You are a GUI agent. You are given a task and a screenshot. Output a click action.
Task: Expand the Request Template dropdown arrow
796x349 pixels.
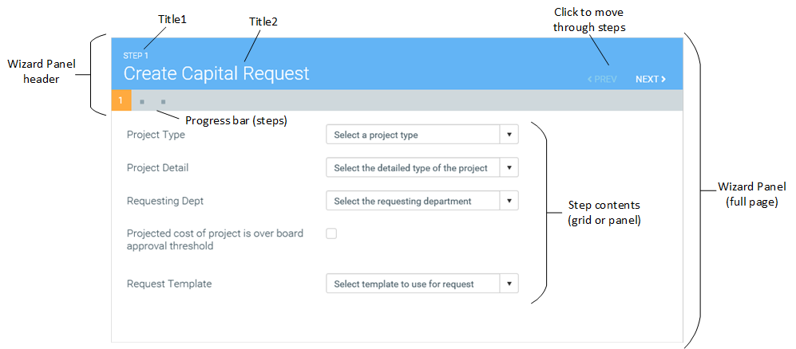pyautogui.click(x=509, y=284)
